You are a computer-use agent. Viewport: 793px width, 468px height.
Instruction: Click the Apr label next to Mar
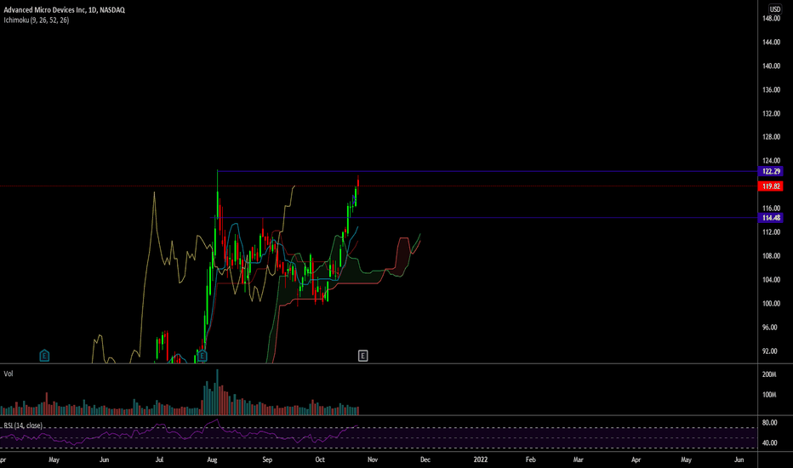(636, 459)
